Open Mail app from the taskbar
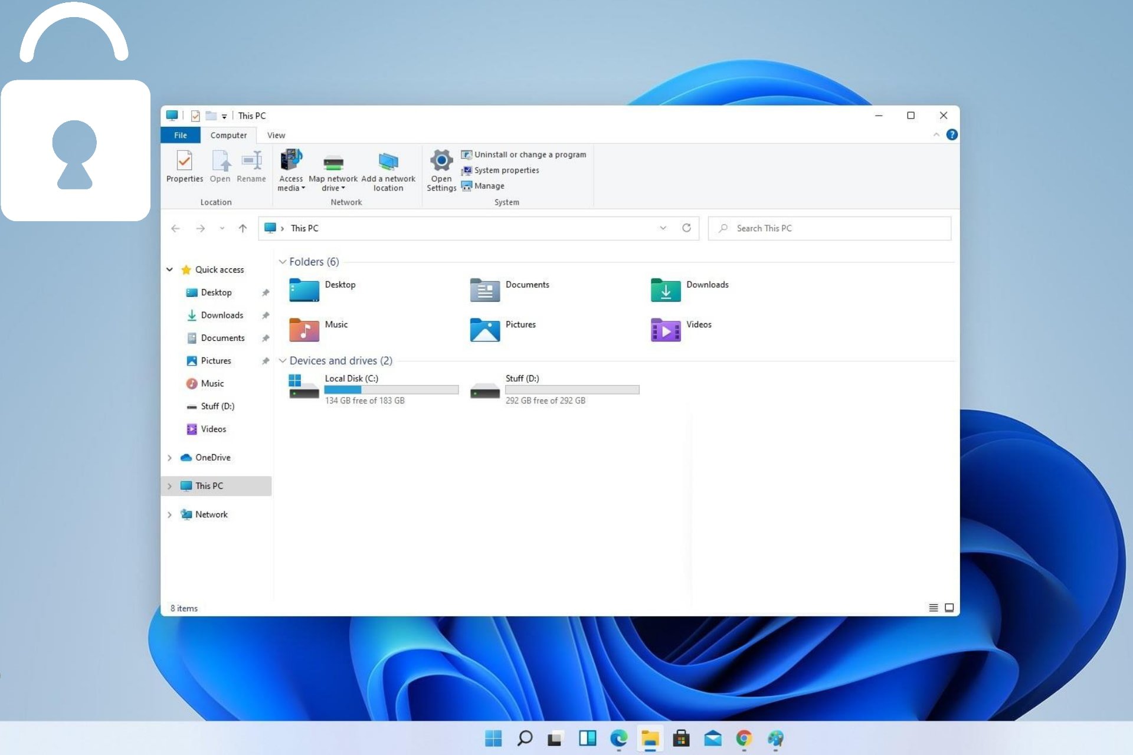Image resolution: width=1133 pixels, height=755 pixels. (713, 738)
